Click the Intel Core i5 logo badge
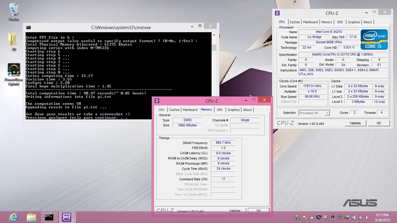 pyautogui.click(x=374, y=39)
